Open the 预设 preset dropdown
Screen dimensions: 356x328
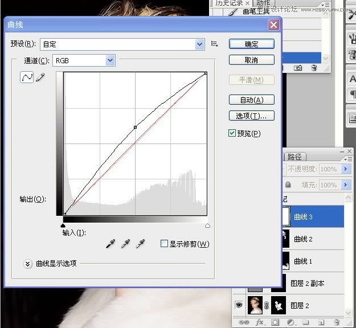click(199, 44)
